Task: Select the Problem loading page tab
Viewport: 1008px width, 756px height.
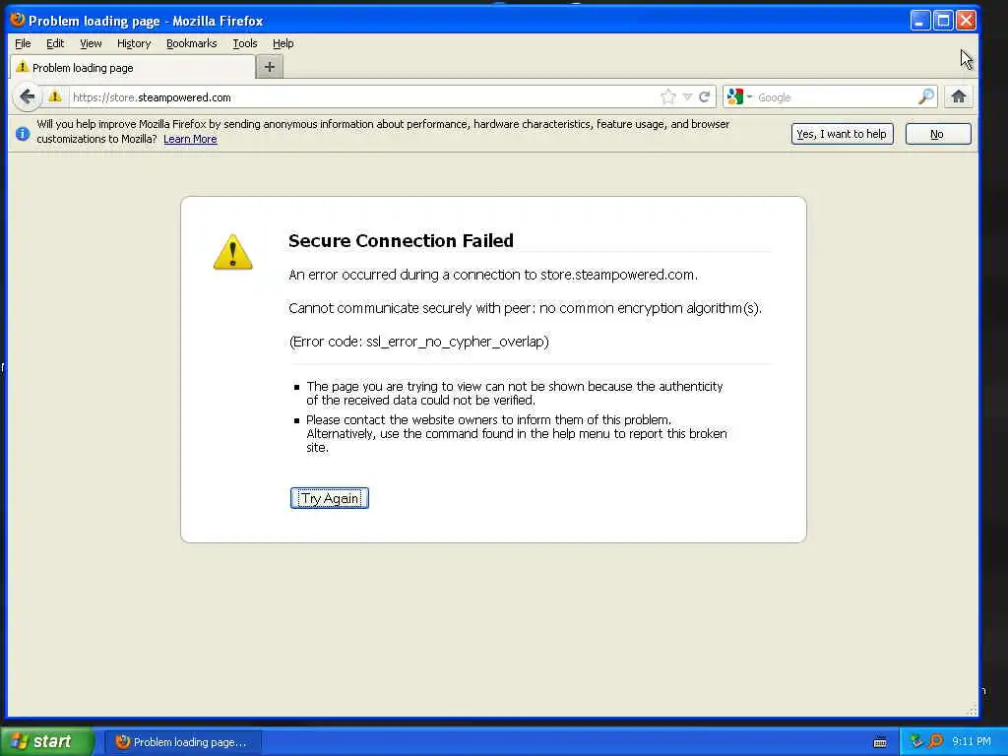Action: [x=132, y=68]
